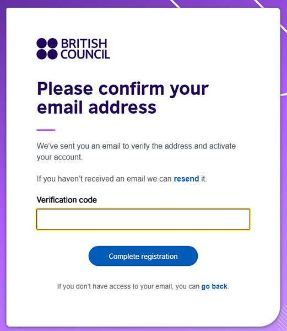
Task: Click the If you don't have access text
Action: pos(143,286)
